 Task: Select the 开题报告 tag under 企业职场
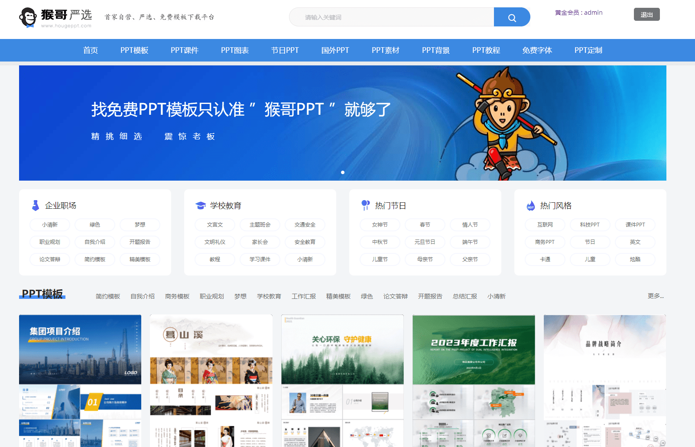pos(140,242)
